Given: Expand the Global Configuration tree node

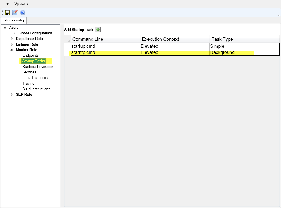Looking at the screenshot, I should coord(14,33).
